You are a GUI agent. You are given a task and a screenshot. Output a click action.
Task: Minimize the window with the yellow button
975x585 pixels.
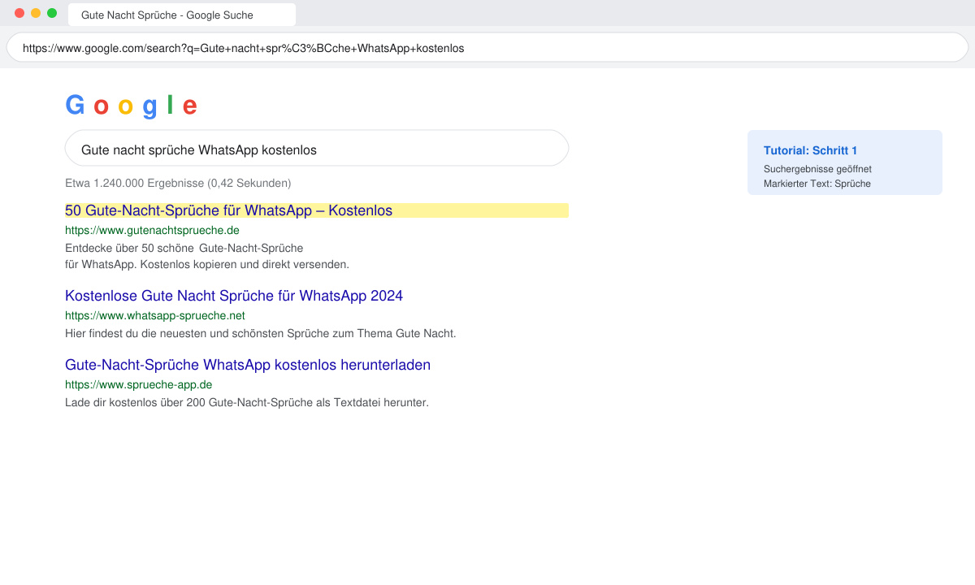click(36, 13)
